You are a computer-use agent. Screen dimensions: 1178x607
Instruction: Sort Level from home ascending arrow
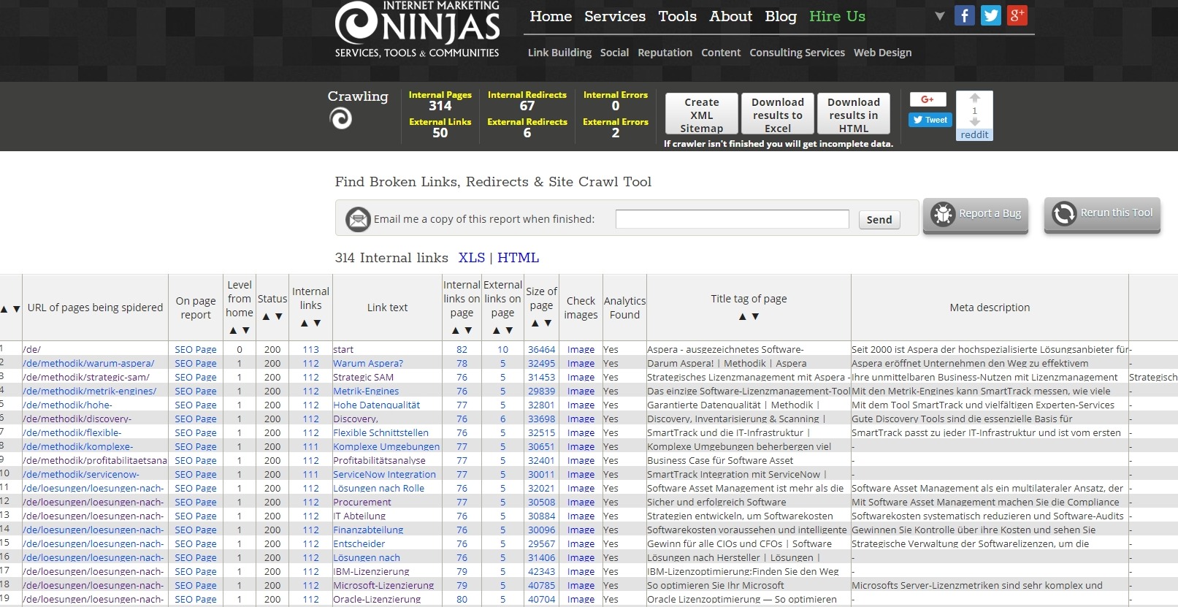point(233,330)
